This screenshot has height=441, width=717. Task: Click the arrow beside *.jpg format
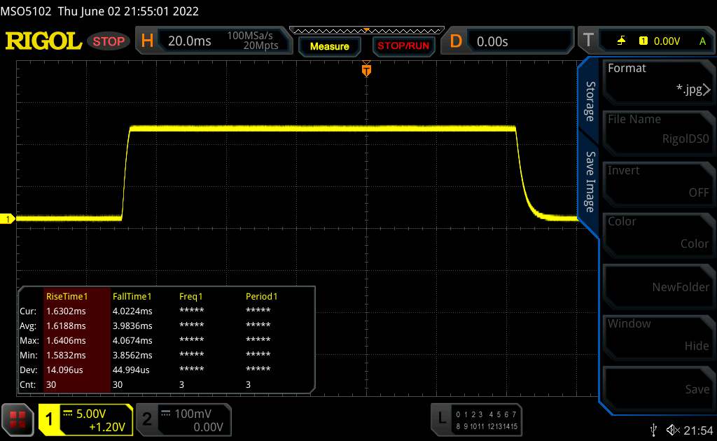(707, 90)
